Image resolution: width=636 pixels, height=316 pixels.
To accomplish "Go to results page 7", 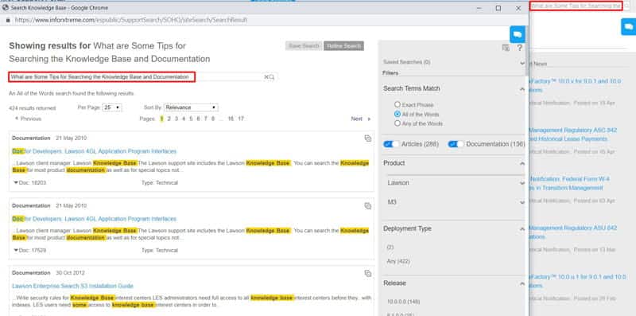I will 205,119.
